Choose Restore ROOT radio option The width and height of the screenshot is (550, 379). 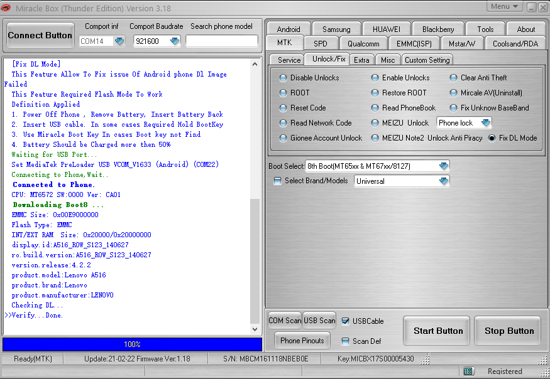tap(375, 93)
